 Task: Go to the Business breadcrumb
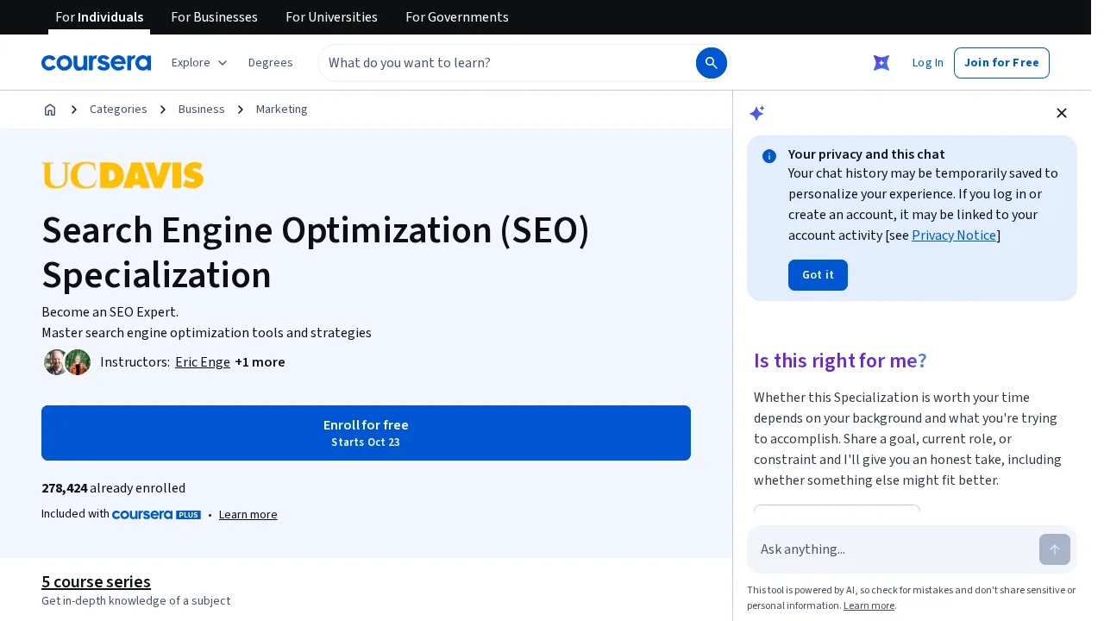[202, 110]
